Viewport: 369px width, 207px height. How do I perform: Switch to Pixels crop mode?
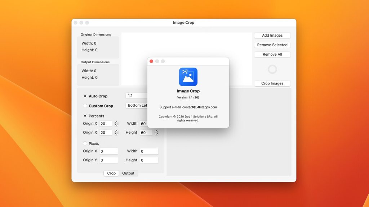(85, 143)
